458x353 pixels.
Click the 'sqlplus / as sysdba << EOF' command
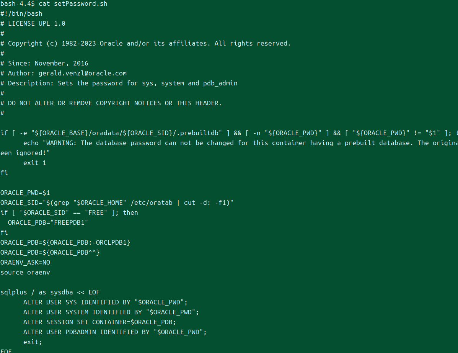(50, 293)
